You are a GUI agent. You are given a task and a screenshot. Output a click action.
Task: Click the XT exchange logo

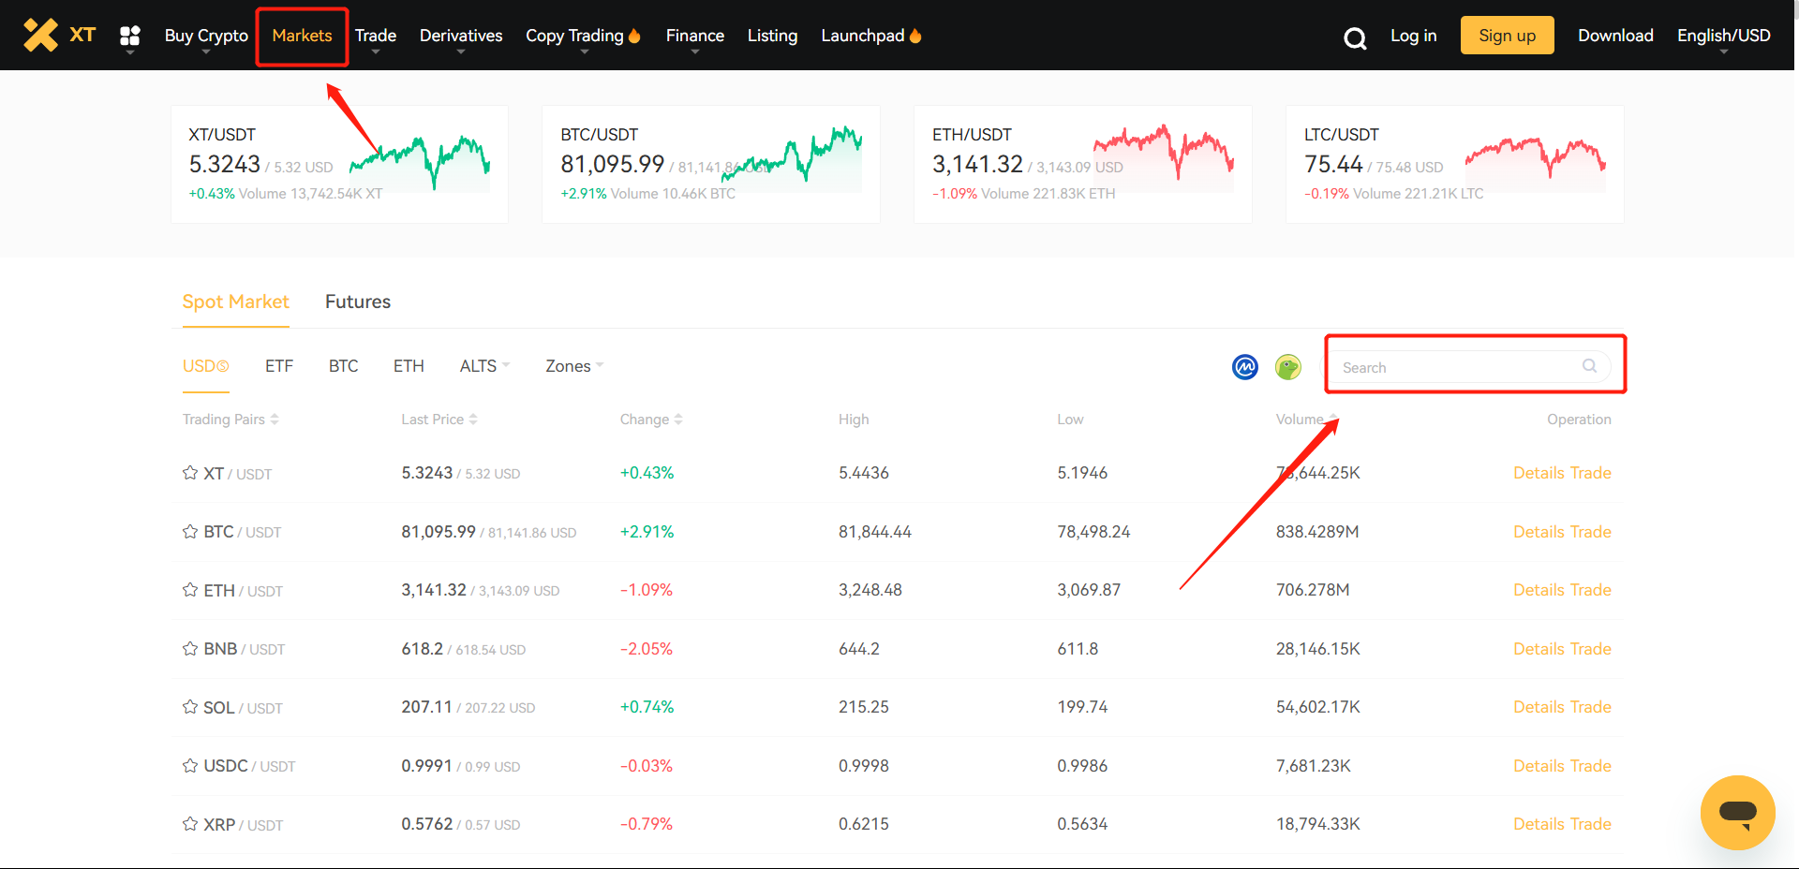[x=59, y=36]
